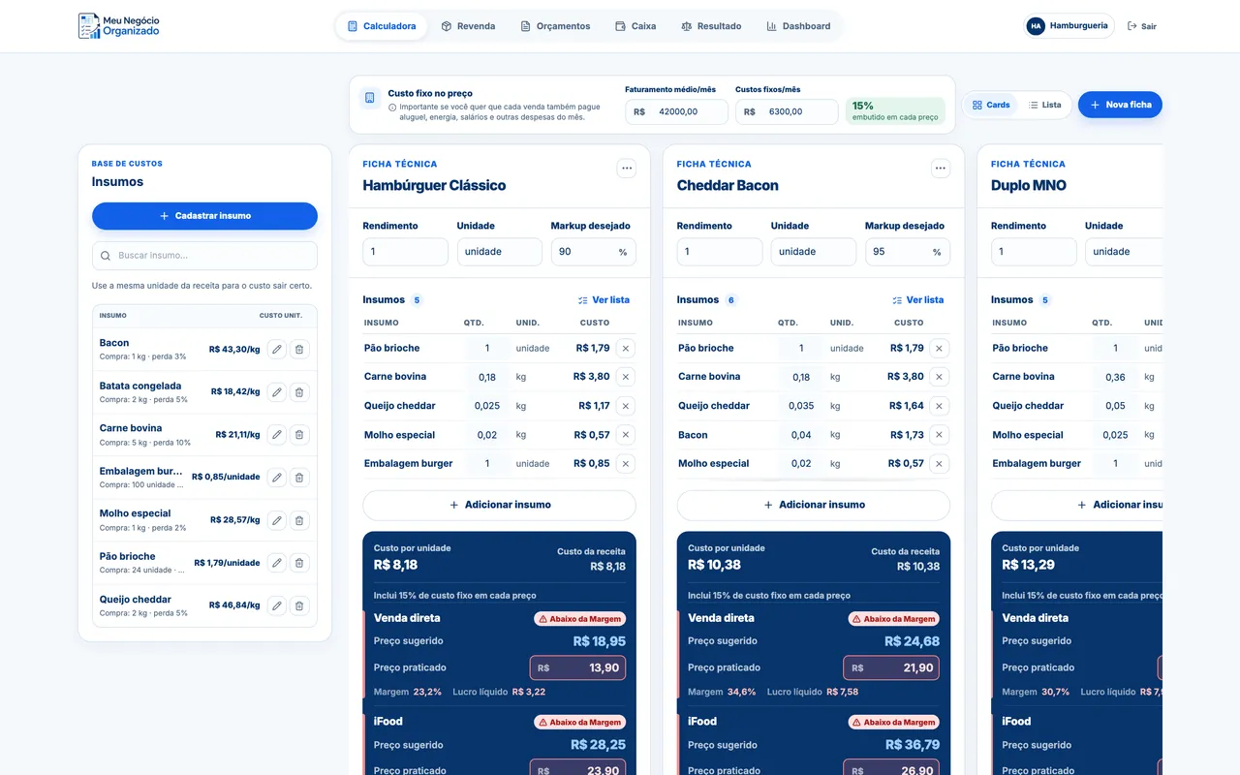Image resolution: width=1240 pixels, height=775 pixels.
Task: Click Cadastrar insumo button
Action: (204, 216)
